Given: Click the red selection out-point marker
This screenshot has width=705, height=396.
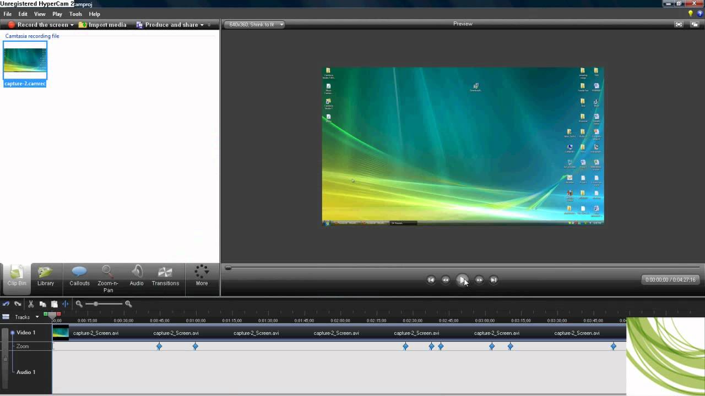Looking at the screenshot, I should [x=58, y=314].
